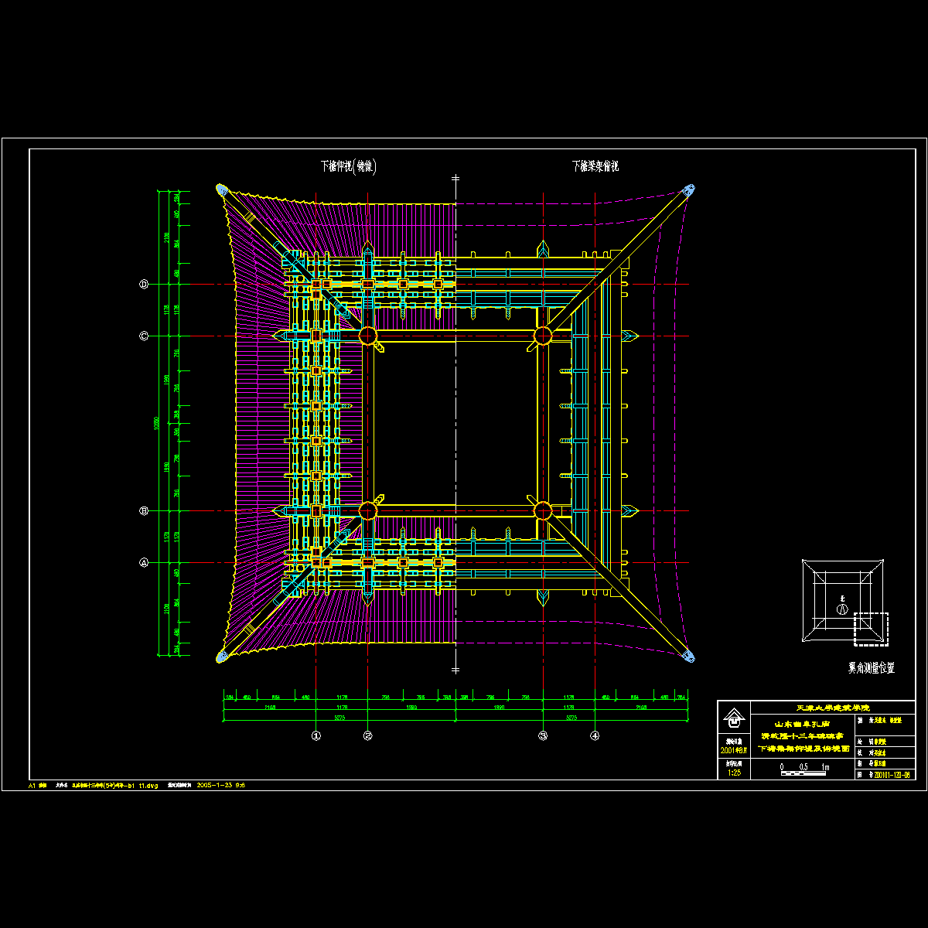Click the 2005-1-23 plot date stamp
The height and width of the screenshot is (928, 928).
221,785
